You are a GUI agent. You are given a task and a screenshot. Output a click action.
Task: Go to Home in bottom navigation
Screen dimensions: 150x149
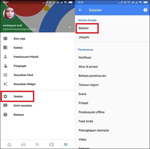tap(9, 144)
